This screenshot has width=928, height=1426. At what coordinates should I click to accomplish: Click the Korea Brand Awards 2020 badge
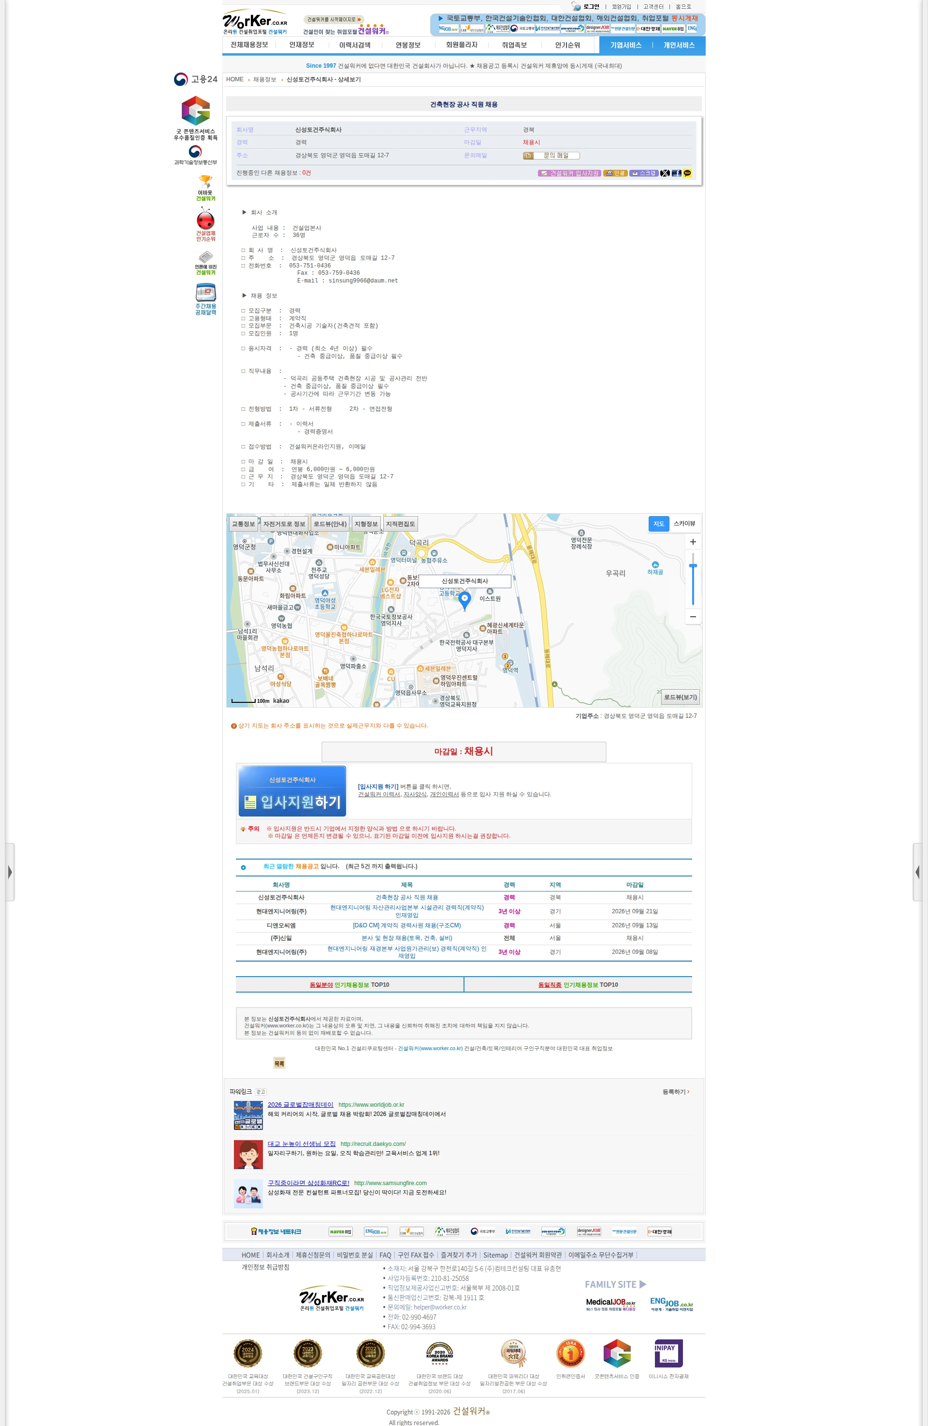point(439,1353)
